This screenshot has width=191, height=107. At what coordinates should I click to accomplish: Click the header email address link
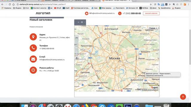102,13
